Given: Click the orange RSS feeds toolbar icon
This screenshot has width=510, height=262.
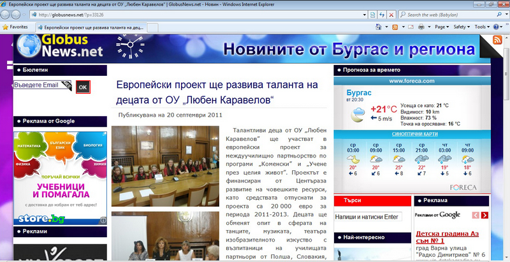Looking at the screenshot, I should pyautogui.click(x=395, y=27).
